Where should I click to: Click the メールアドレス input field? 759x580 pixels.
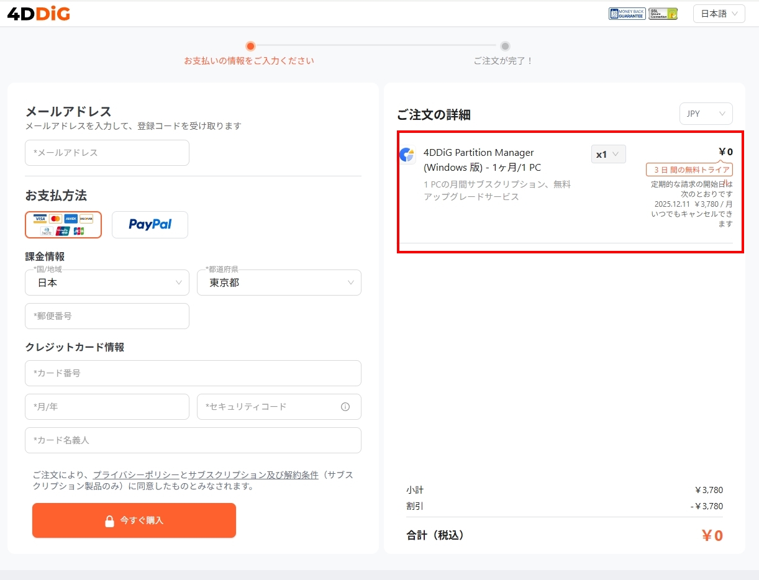[107, 153]
